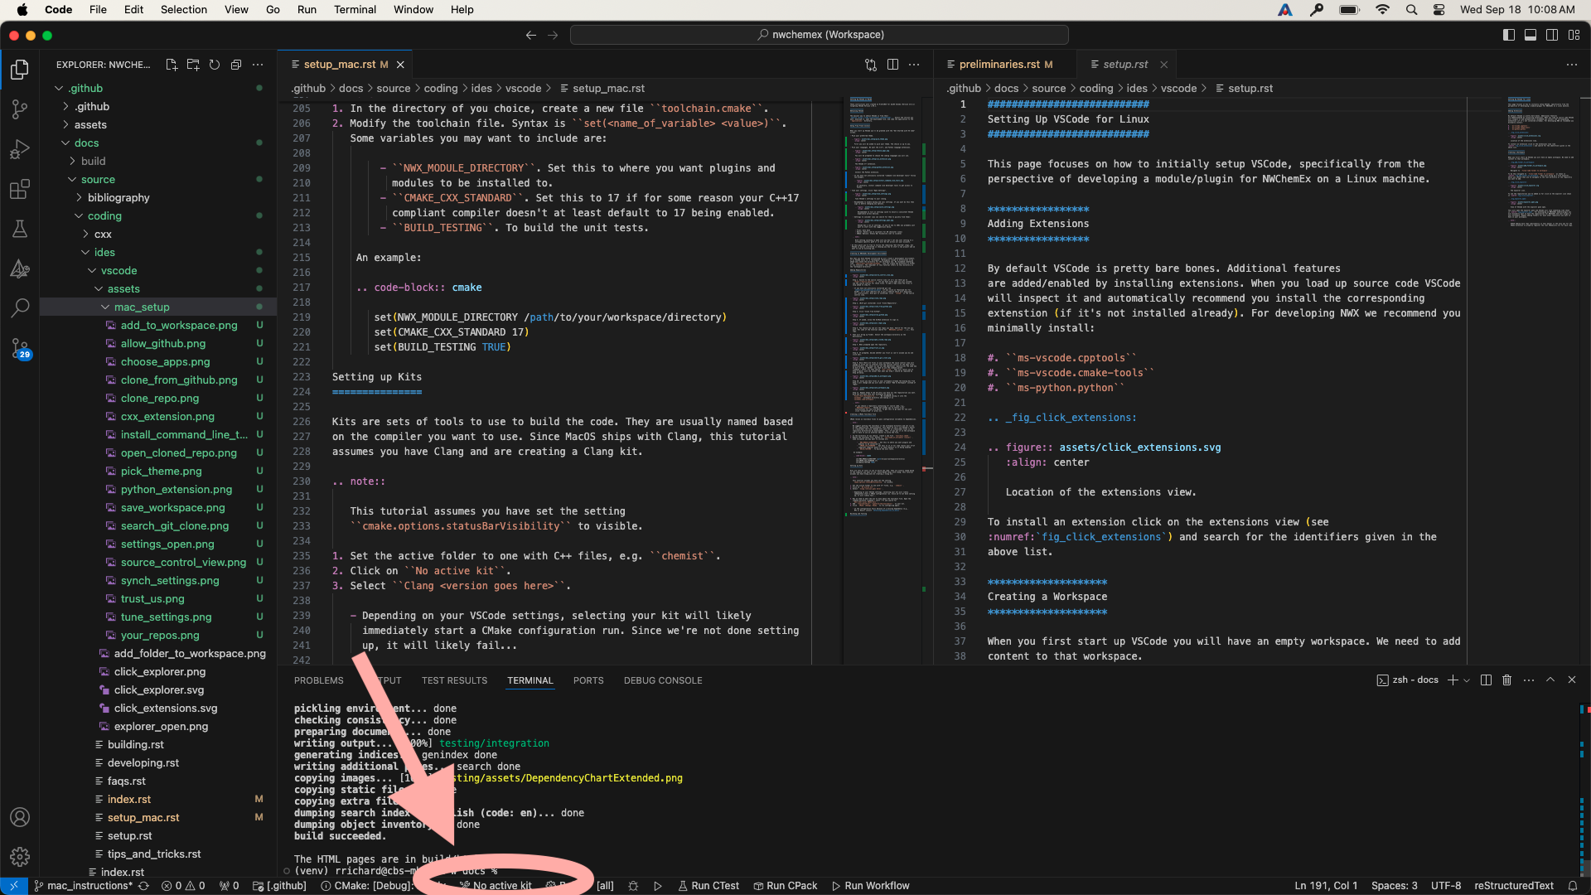Open the Testing flask view icon

pos(20,229)
